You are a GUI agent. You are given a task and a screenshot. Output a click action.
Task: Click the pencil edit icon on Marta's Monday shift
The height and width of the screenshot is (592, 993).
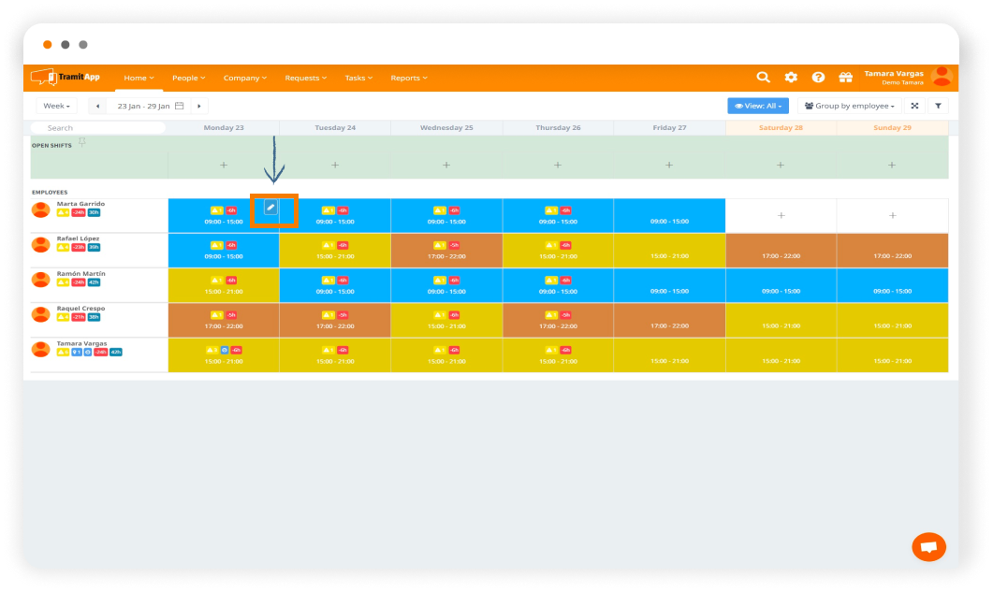(270, 207)
